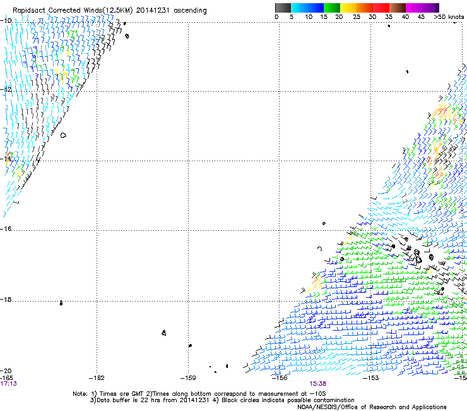
Task: Click the yellow 20–25 knots legend segment
Action: tap(348, 8)
